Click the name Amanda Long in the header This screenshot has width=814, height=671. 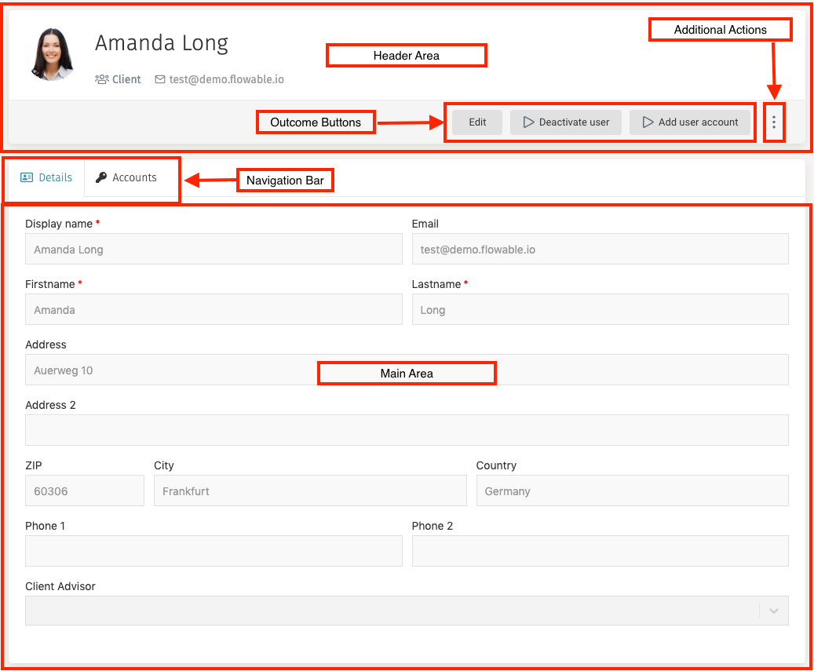point(162,43)
